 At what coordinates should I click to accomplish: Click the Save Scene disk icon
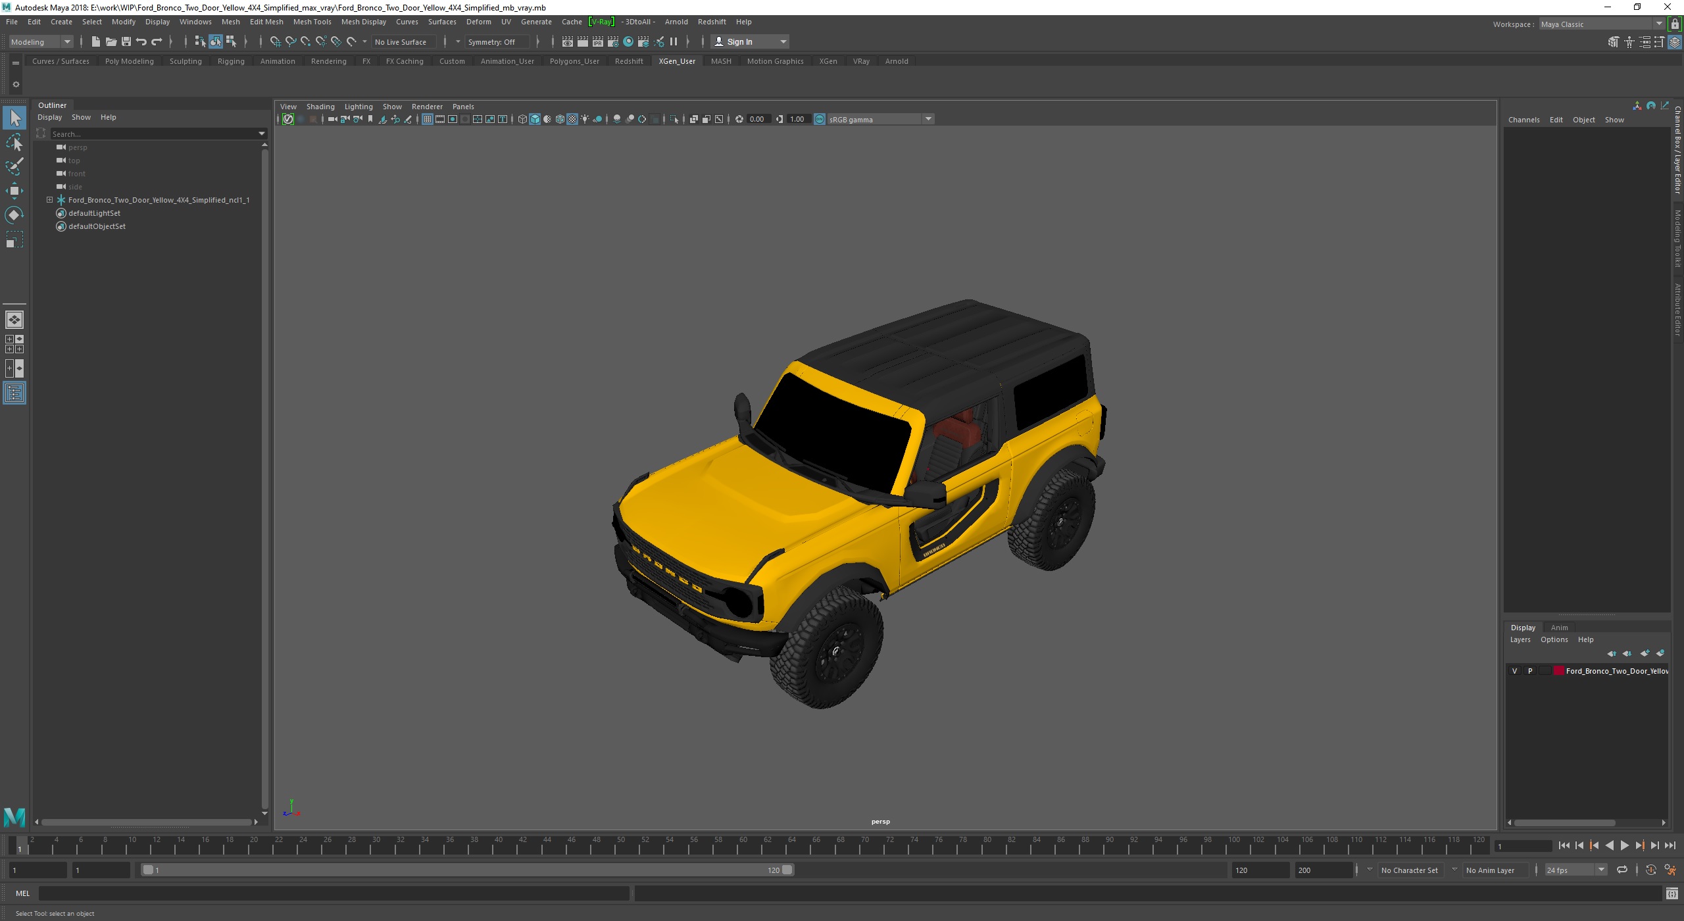tap(126, 41)
